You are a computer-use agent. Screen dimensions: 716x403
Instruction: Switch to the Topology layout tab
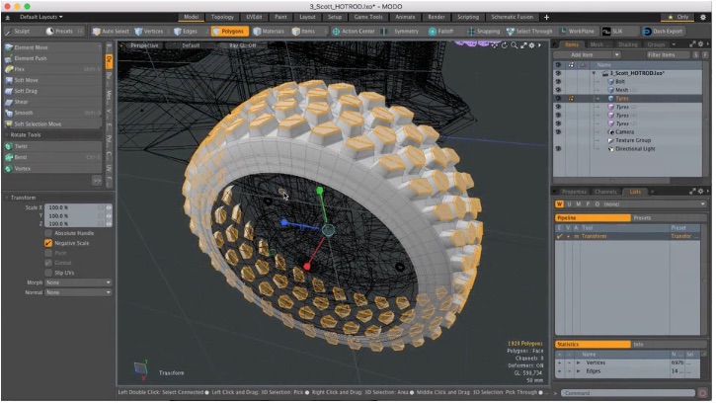(x=222, y=17)
